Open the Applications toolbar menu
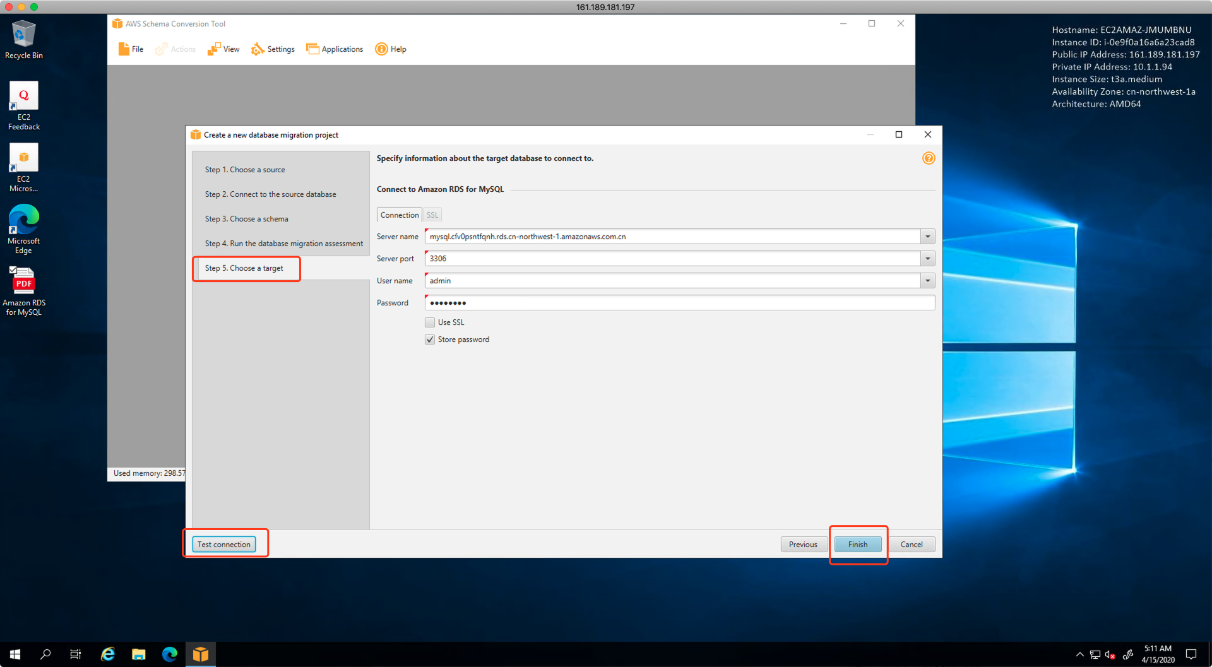 [335, 49]
